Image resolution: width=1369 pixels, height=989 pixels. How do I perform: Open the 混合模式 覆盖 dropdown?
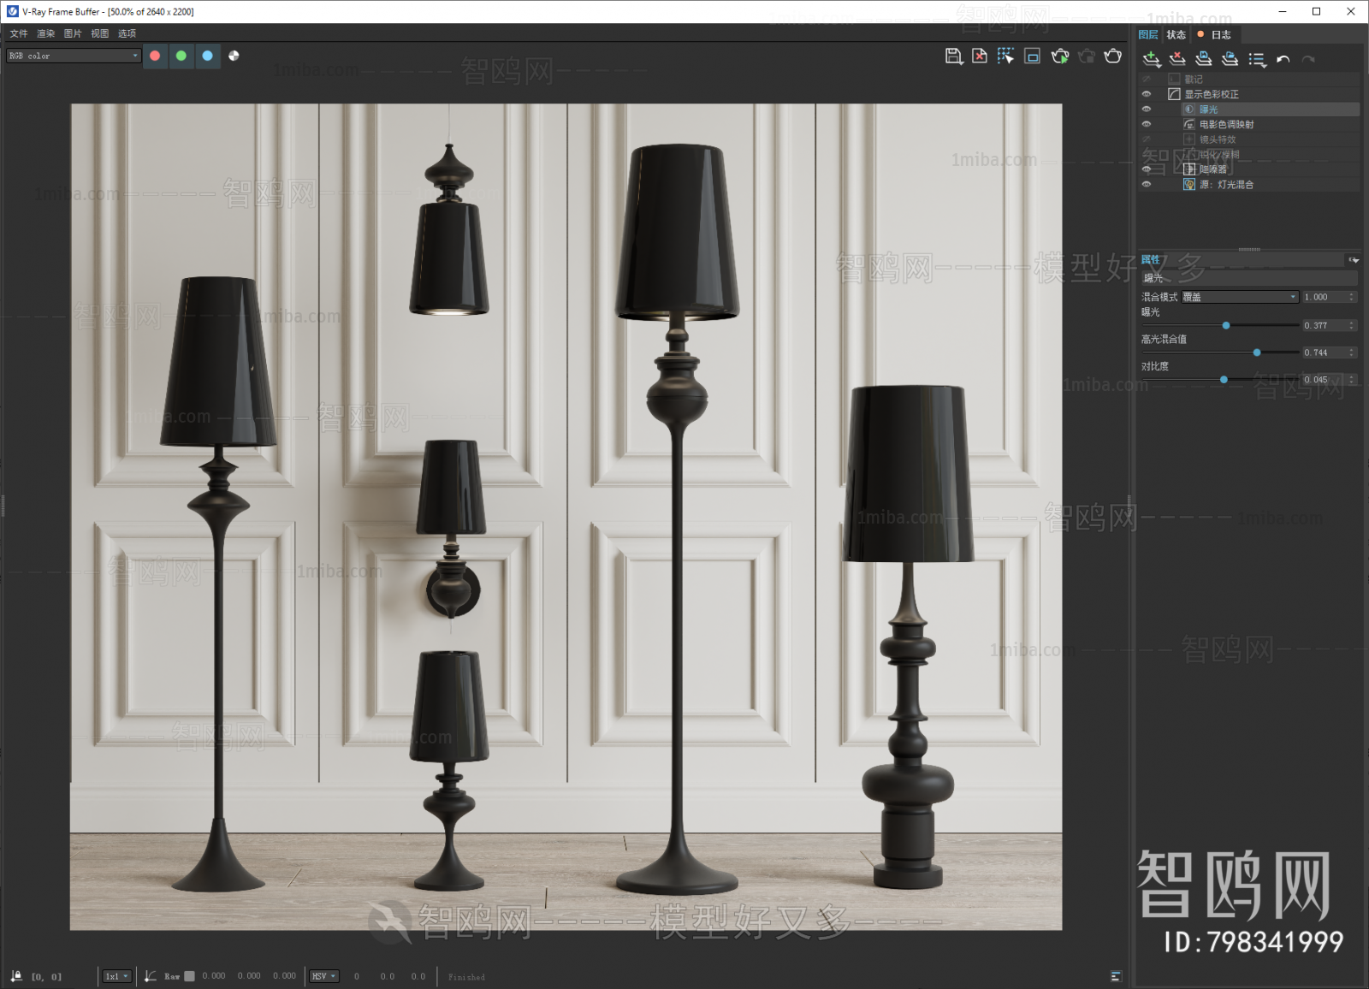1241,297
